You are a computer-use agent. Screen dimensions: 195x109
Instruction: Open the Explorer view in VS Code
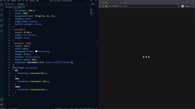(x=2, y=5)
